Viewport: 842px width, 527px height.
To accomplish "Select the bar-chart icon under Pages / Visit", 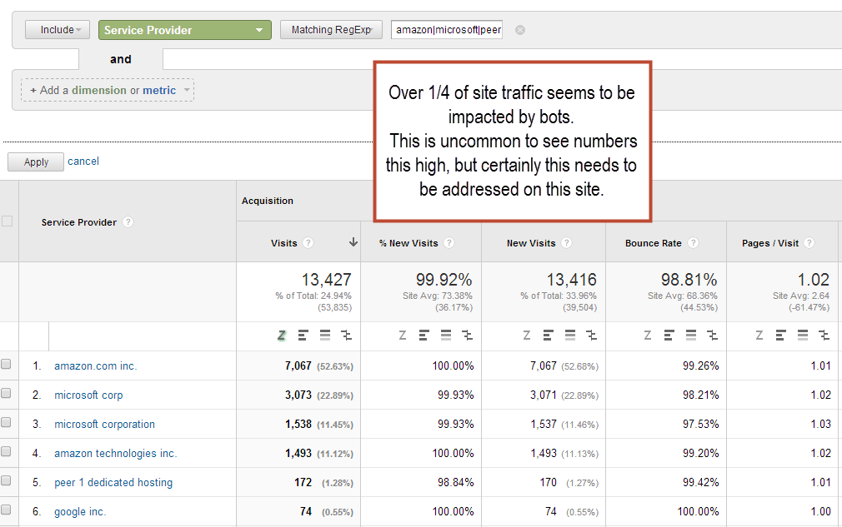I will [781, 336].
